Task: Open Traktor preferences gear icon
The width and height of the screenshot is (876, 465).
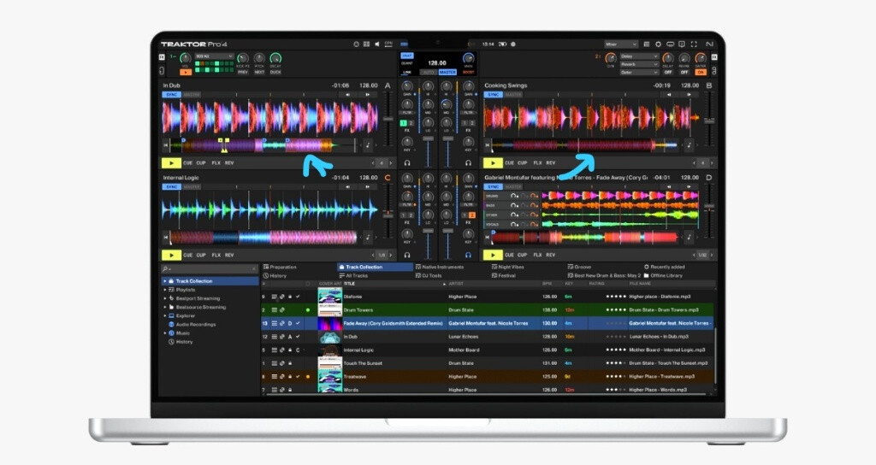Action: pos(658,44)
